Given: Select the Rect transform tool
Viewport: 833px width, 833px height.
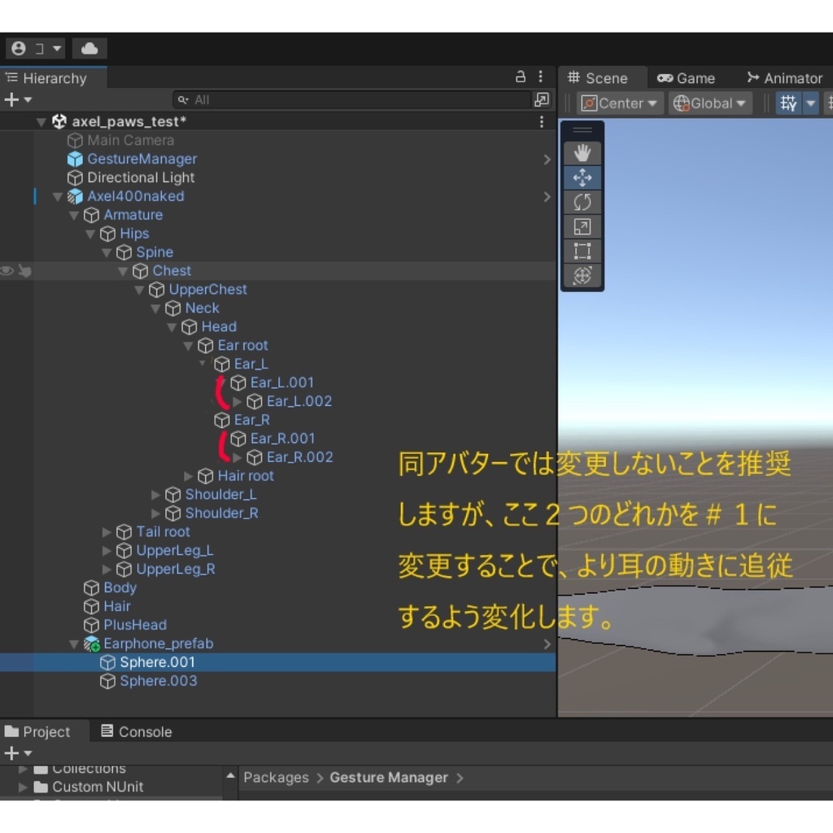Looking at the screenshot, I should point(582,251).
